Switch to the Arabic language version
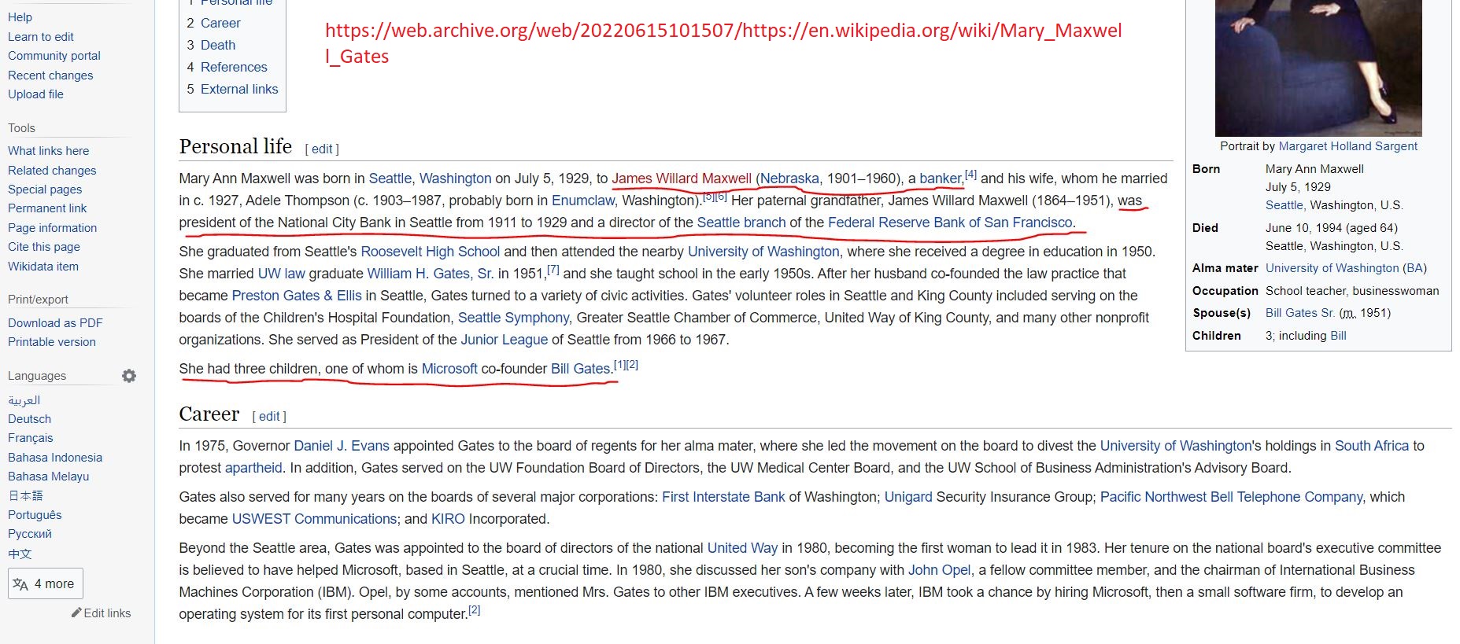Screen dimensions: 1460x644 [24, 400]
